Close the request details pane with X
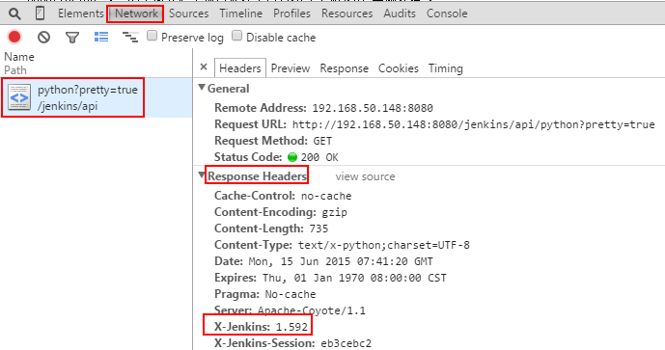Screen dimensions: 665x350 (x=204, y=67)
